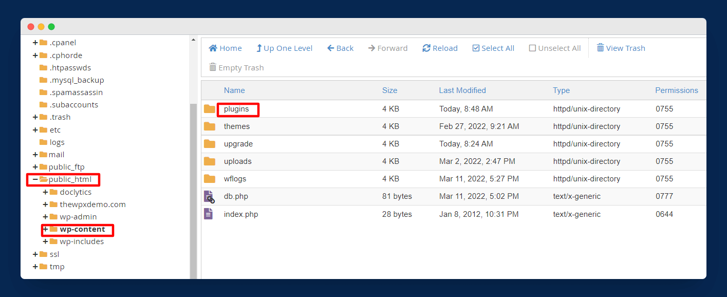Screen dimensions: 727x297
Task: Click the plugins folder icon
Action: [x=210, y=109]
